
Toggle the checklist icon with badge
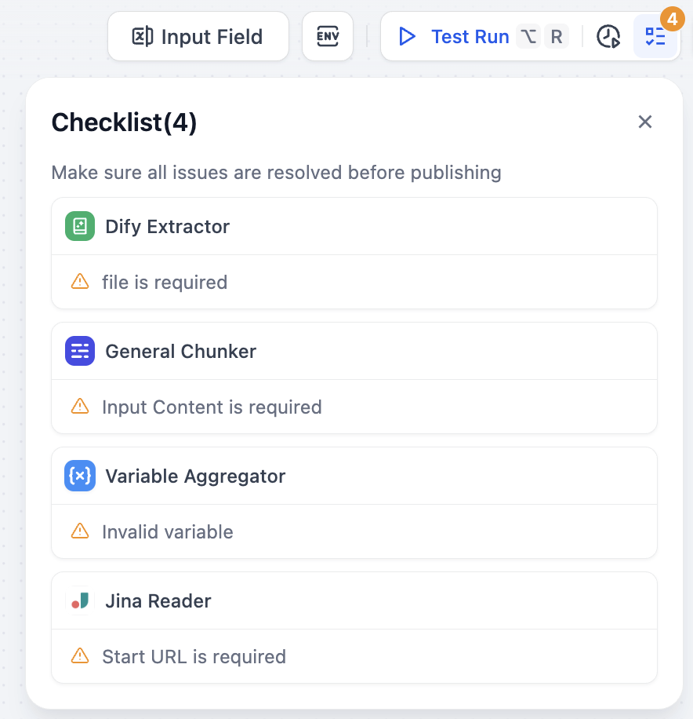655,36
